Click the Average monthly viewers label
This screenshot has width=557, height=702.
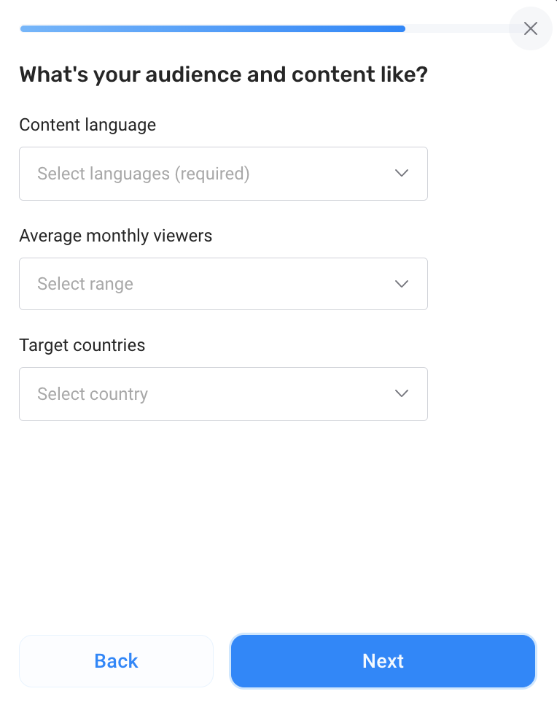click(115, 236)
